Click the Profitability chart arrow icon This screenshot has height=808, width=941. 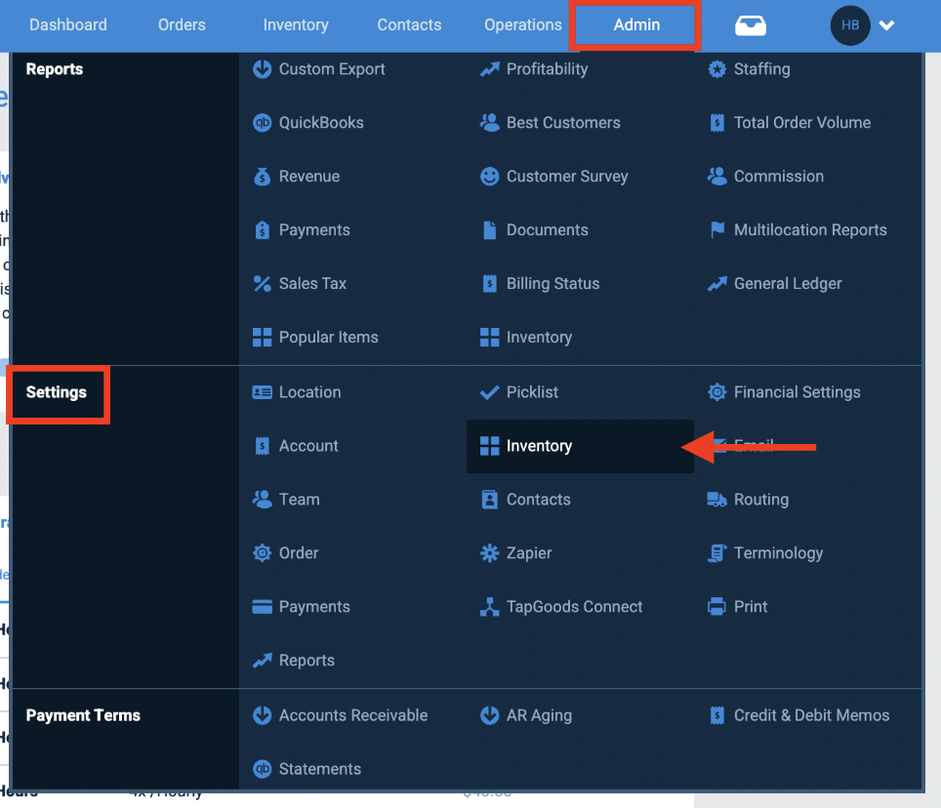coord(489,69)
